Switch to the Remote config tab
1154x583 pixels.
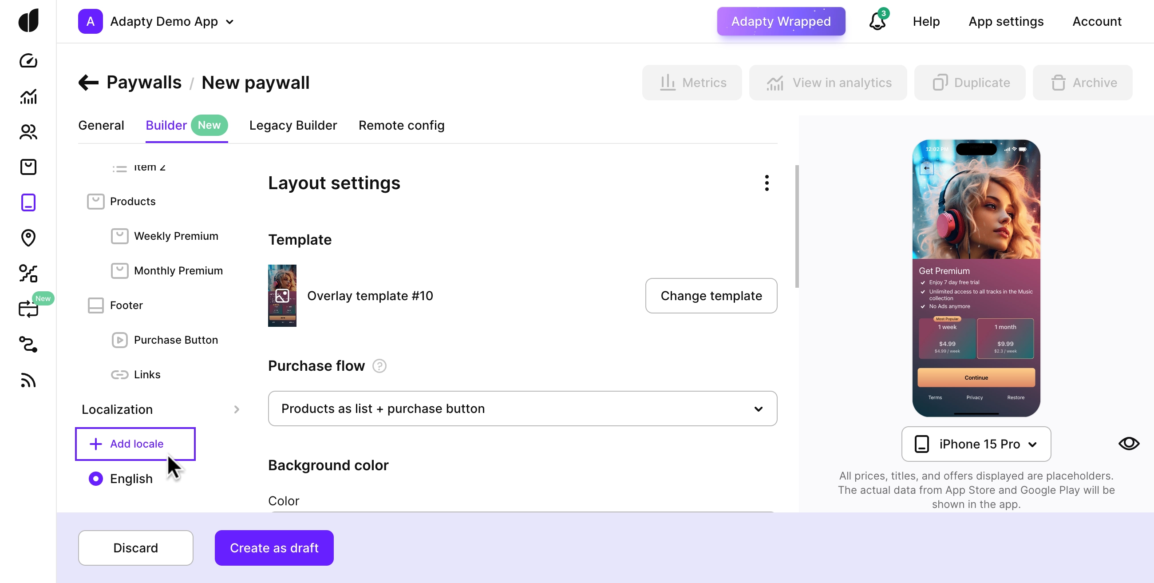[401, 126]
